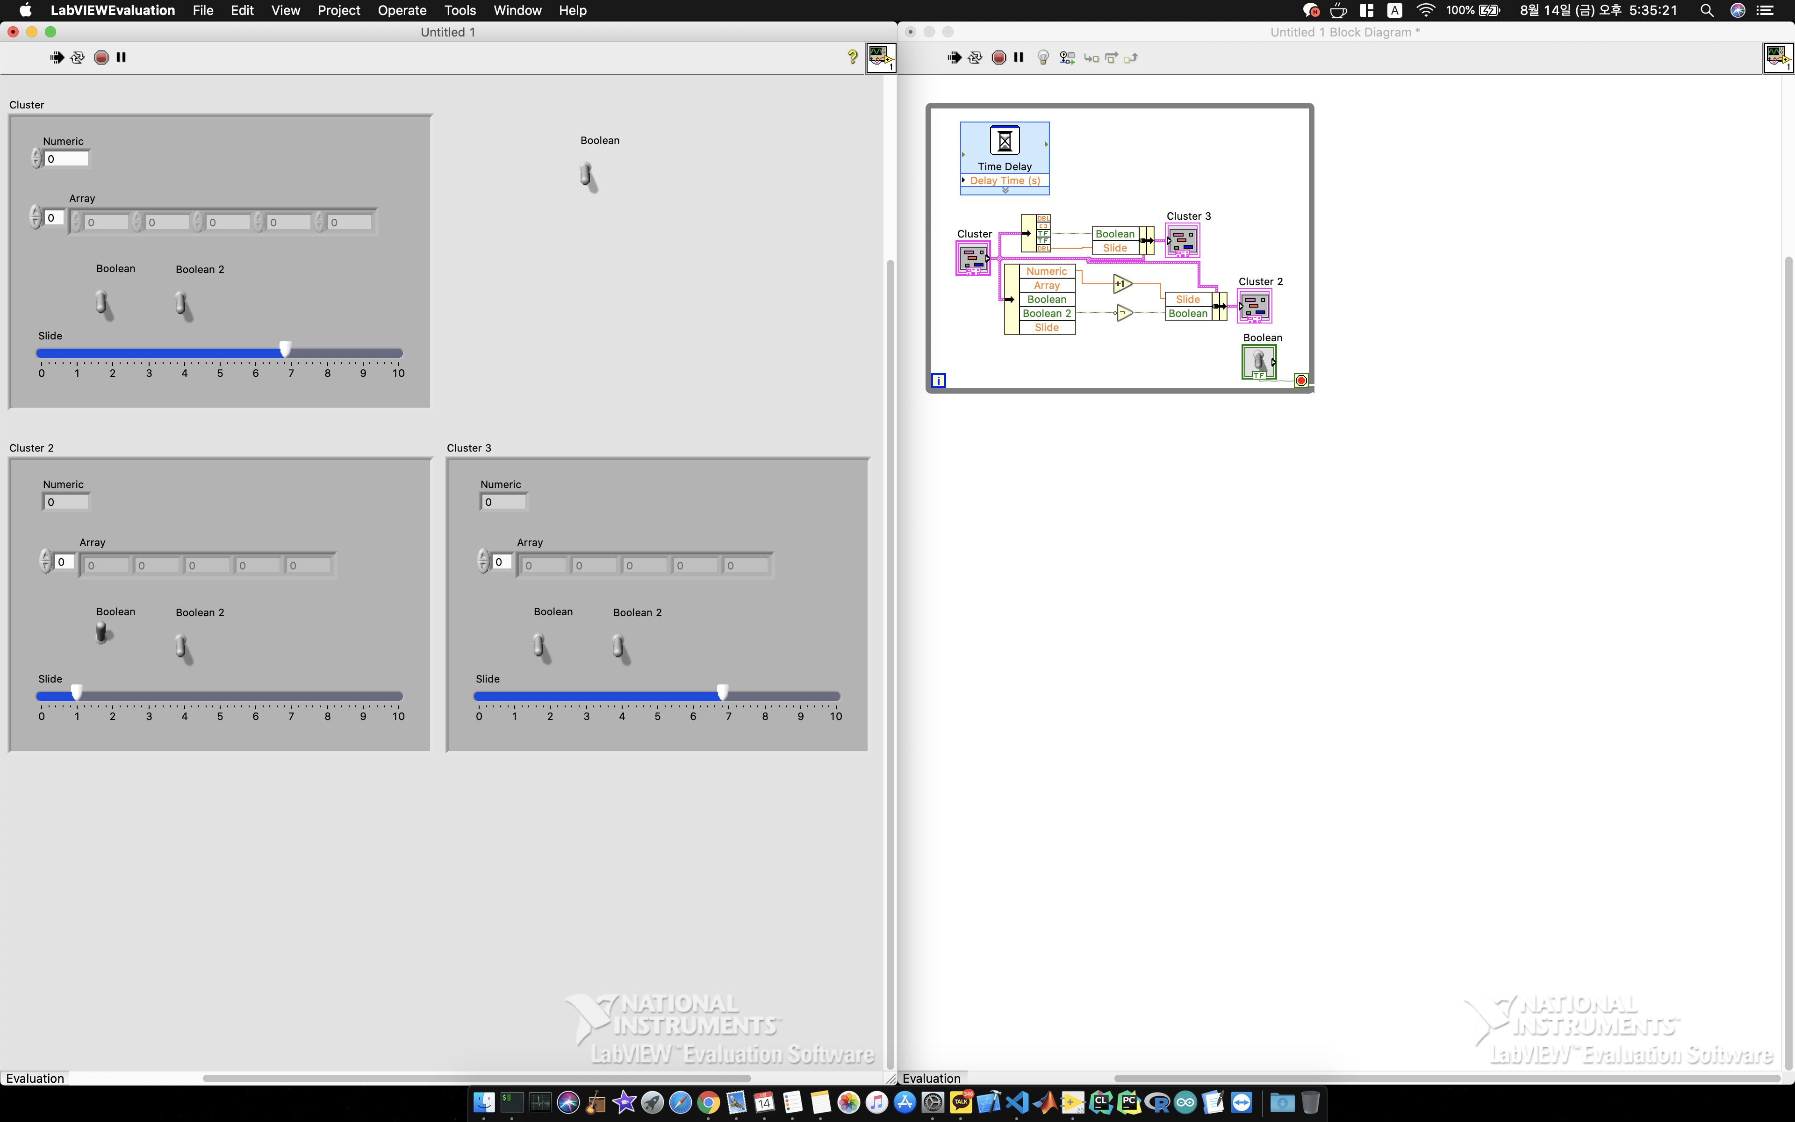
Task: Open the File menu
Action: 202,10
